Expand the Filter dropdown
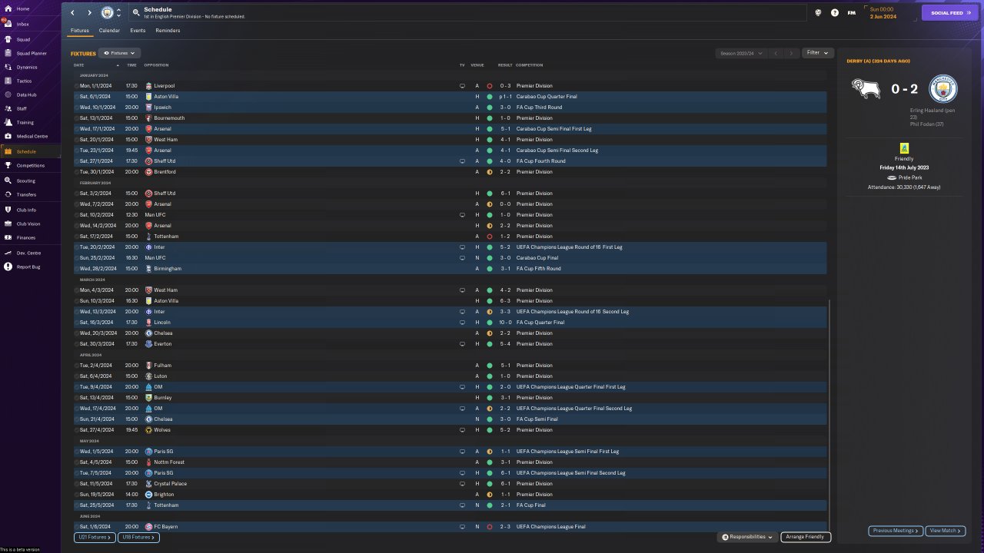Screen dimensions: 984x553 817,53
